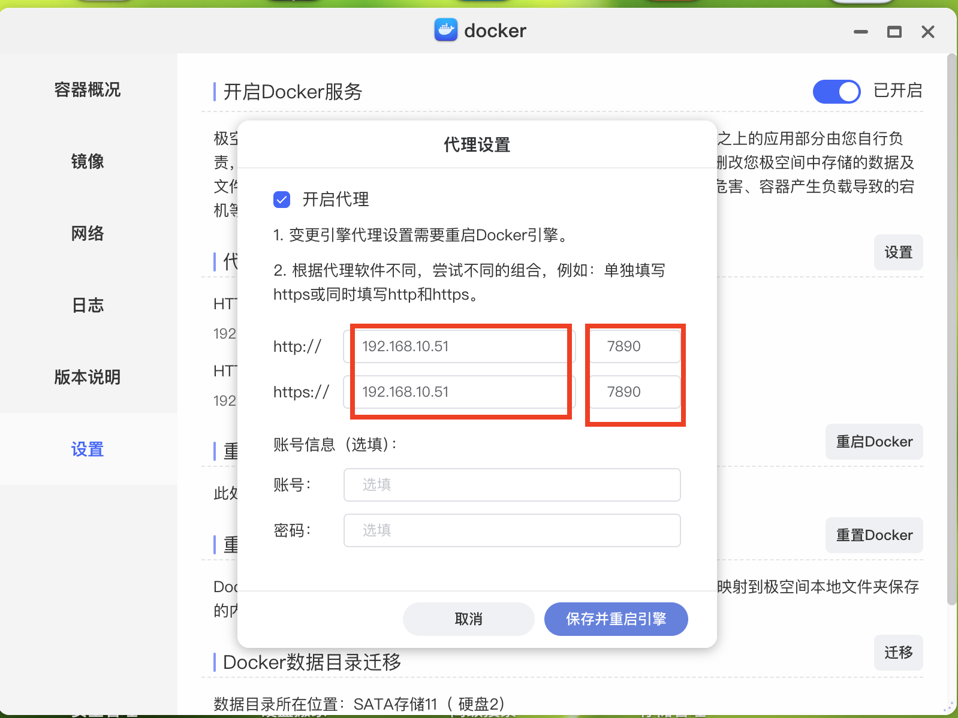Select 设置 in the sidebar
Viewport: 958px width, 718px height.
point(88,449)
